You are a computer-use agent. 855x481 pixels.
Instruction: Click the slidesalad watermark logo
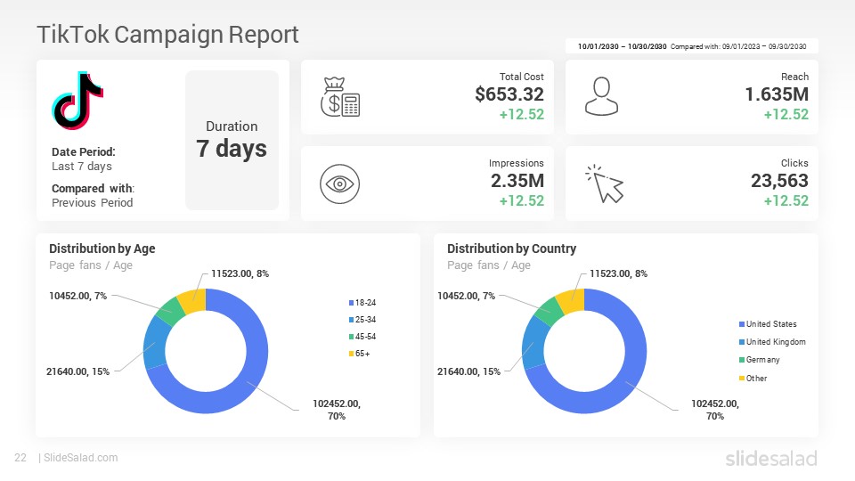coord(771,458)
